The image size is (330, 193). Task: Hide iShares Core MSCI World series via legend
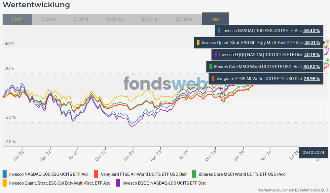click(x=242, y=174)
